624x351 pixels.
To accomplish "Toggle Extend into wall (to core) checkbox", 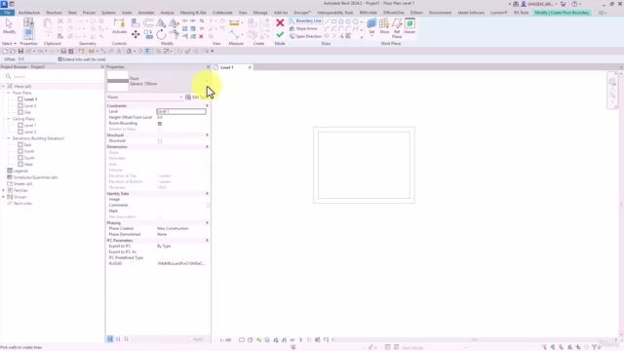I will 60,59.
